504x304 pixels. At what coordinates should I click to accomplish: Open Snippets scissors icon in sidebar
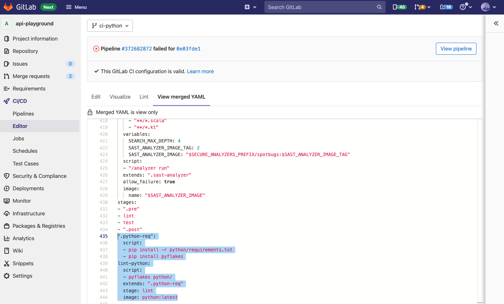pyautogui.click(x=7, y=263)
